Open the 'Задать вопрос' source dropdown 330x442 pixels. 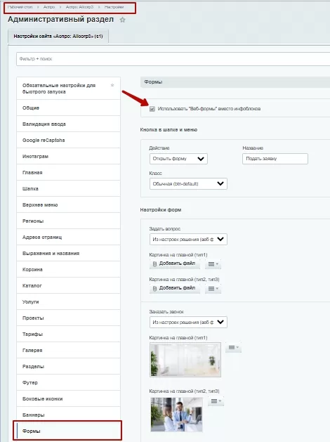188,240
